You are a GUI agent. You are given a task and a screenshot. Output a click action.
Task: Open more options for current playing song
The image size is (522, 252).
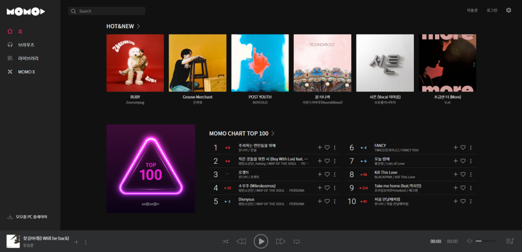[x=85, y=242]
